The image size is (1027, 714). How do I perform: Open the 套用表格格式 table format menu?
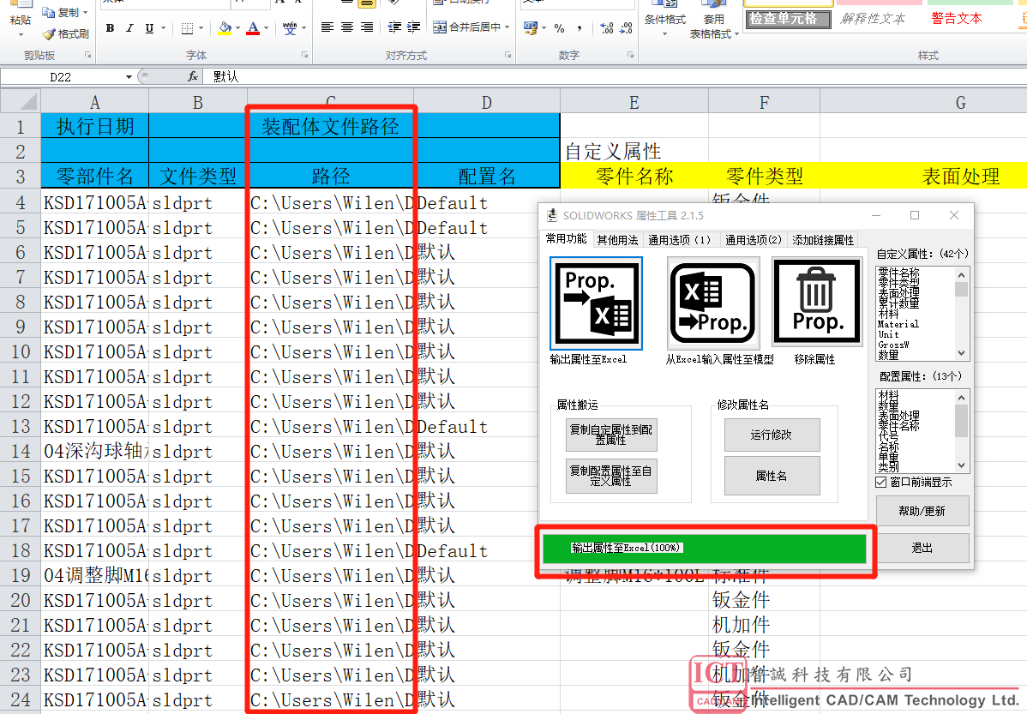[713, 18]
